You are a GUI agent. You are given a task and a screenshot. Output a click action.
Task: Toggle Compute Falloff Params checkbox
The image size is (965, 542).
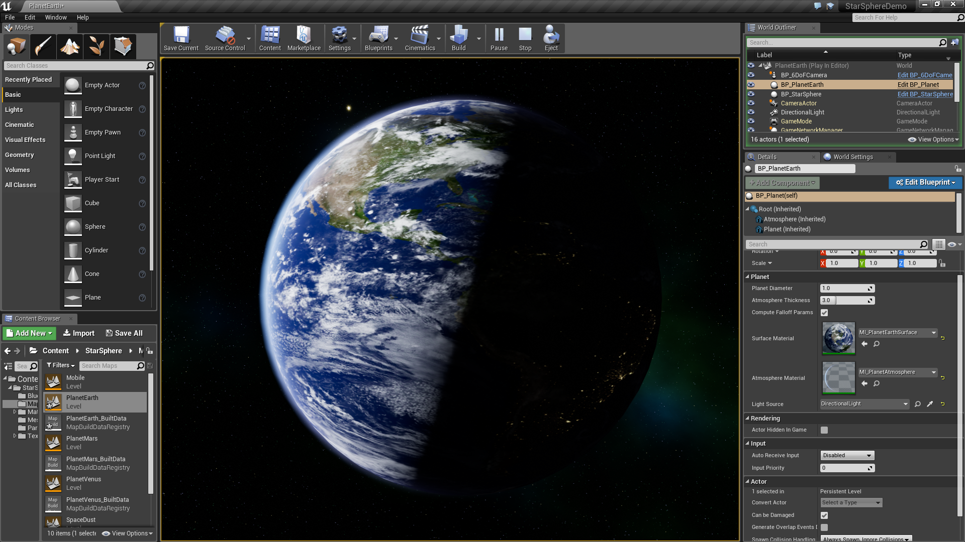824,313
